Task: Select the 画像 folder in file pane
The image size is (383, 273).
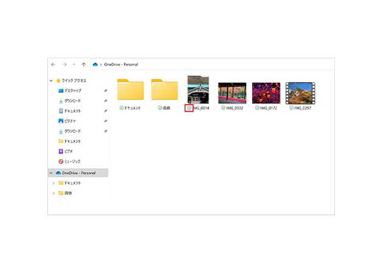Action: point(164,89)
